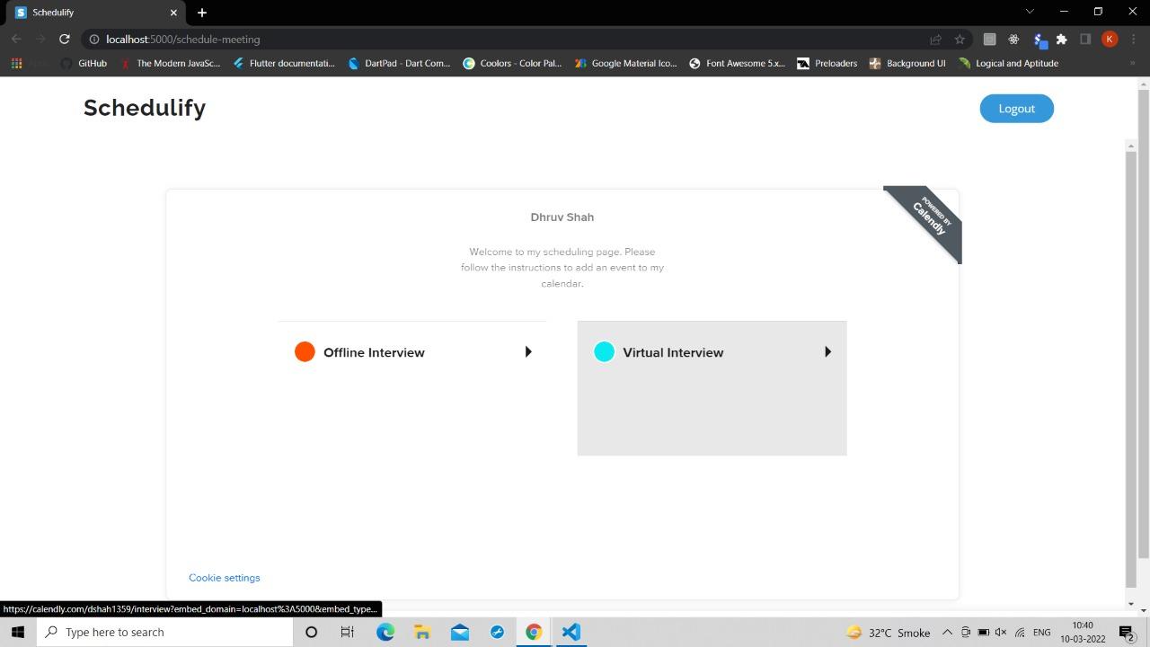Click the orange Offline Interview color dot
The width and height of the screenshot is (1150, 647).
click(305, 352)
